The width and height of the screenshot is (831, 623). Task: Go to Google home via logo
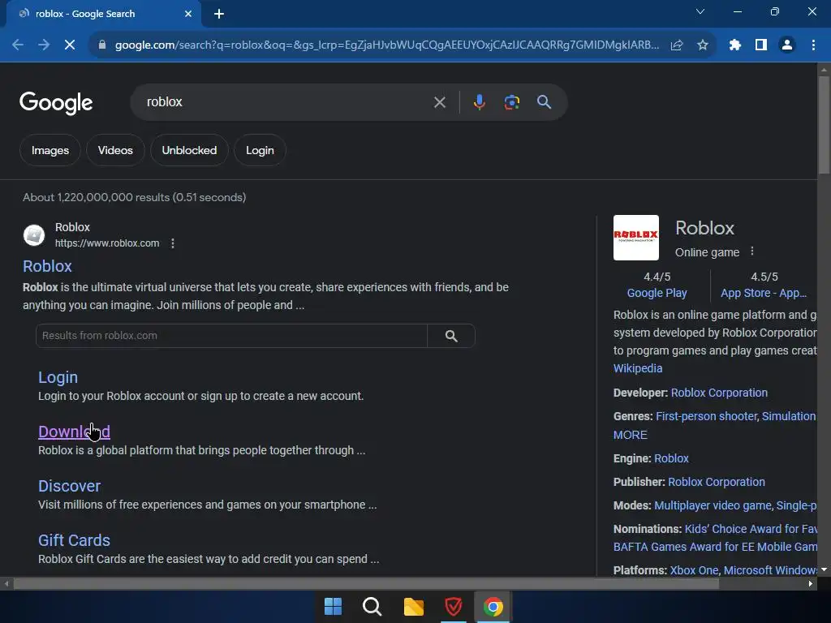[56, 103]
